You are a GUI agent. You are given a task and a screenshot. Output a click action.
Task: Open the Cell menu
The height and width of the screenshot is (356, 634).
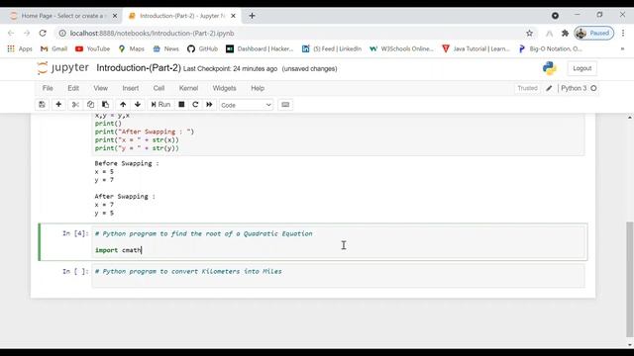point(158,88)
